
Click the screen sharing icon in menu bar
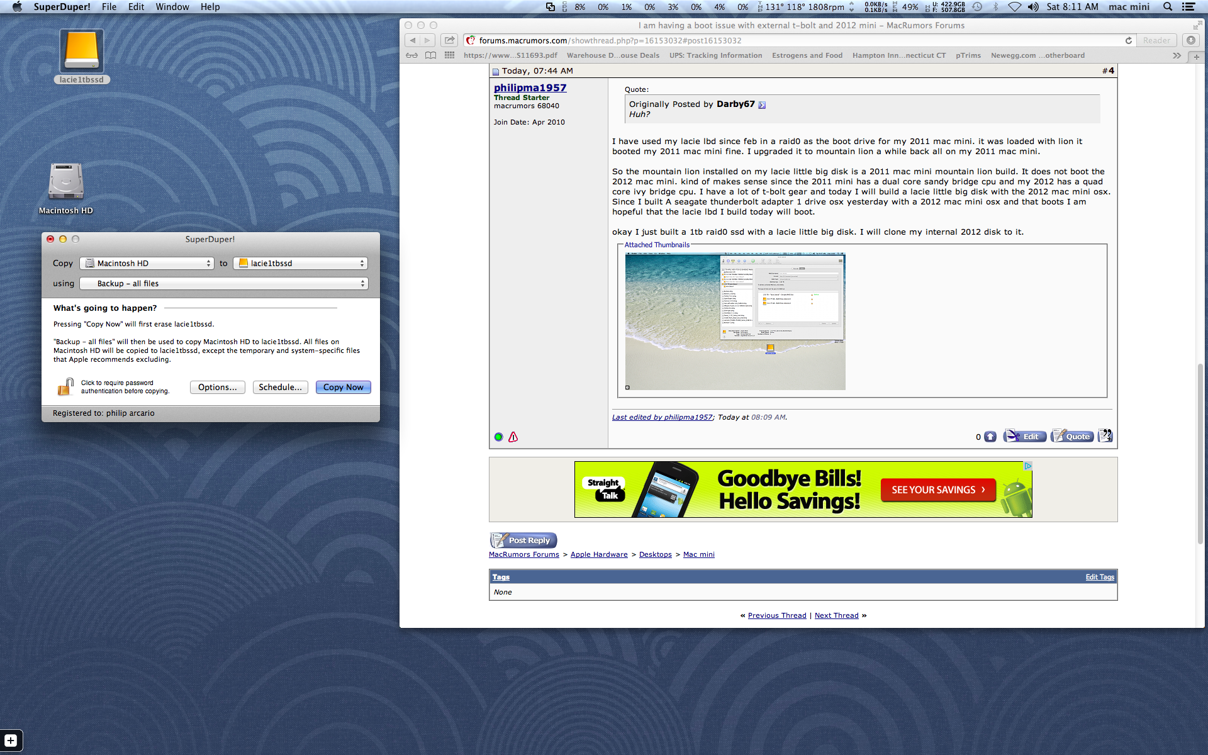tap(551, 7)
